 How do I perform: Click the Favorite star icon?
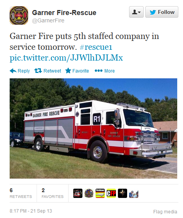point(68,71)
